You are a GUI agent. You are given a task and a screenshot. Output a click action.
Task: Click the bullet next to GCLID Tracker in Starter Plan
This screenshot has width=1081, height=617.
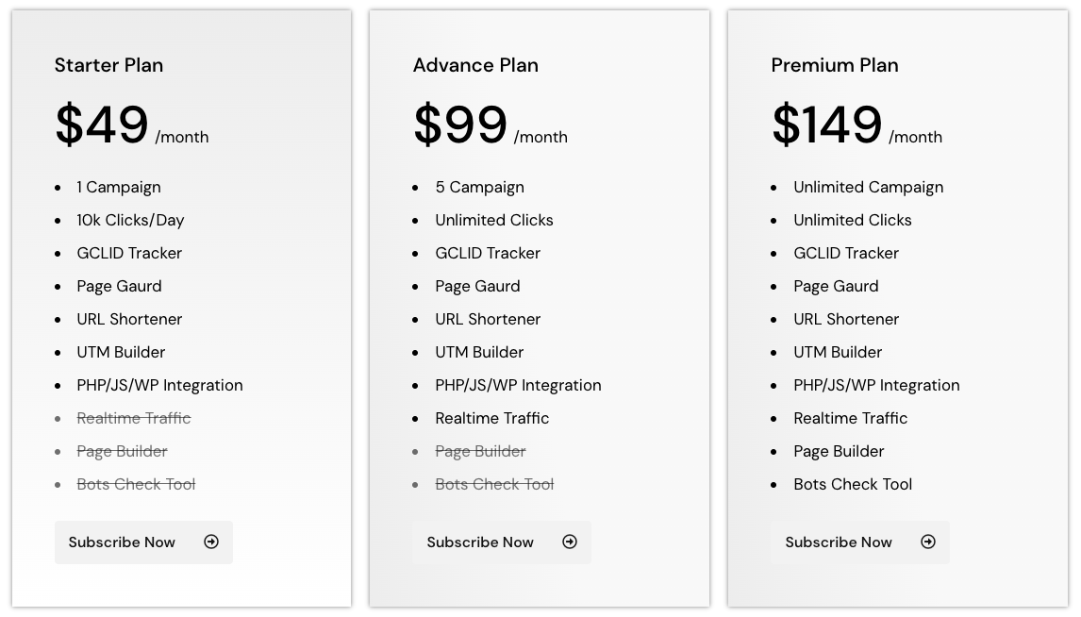[59, 253]
